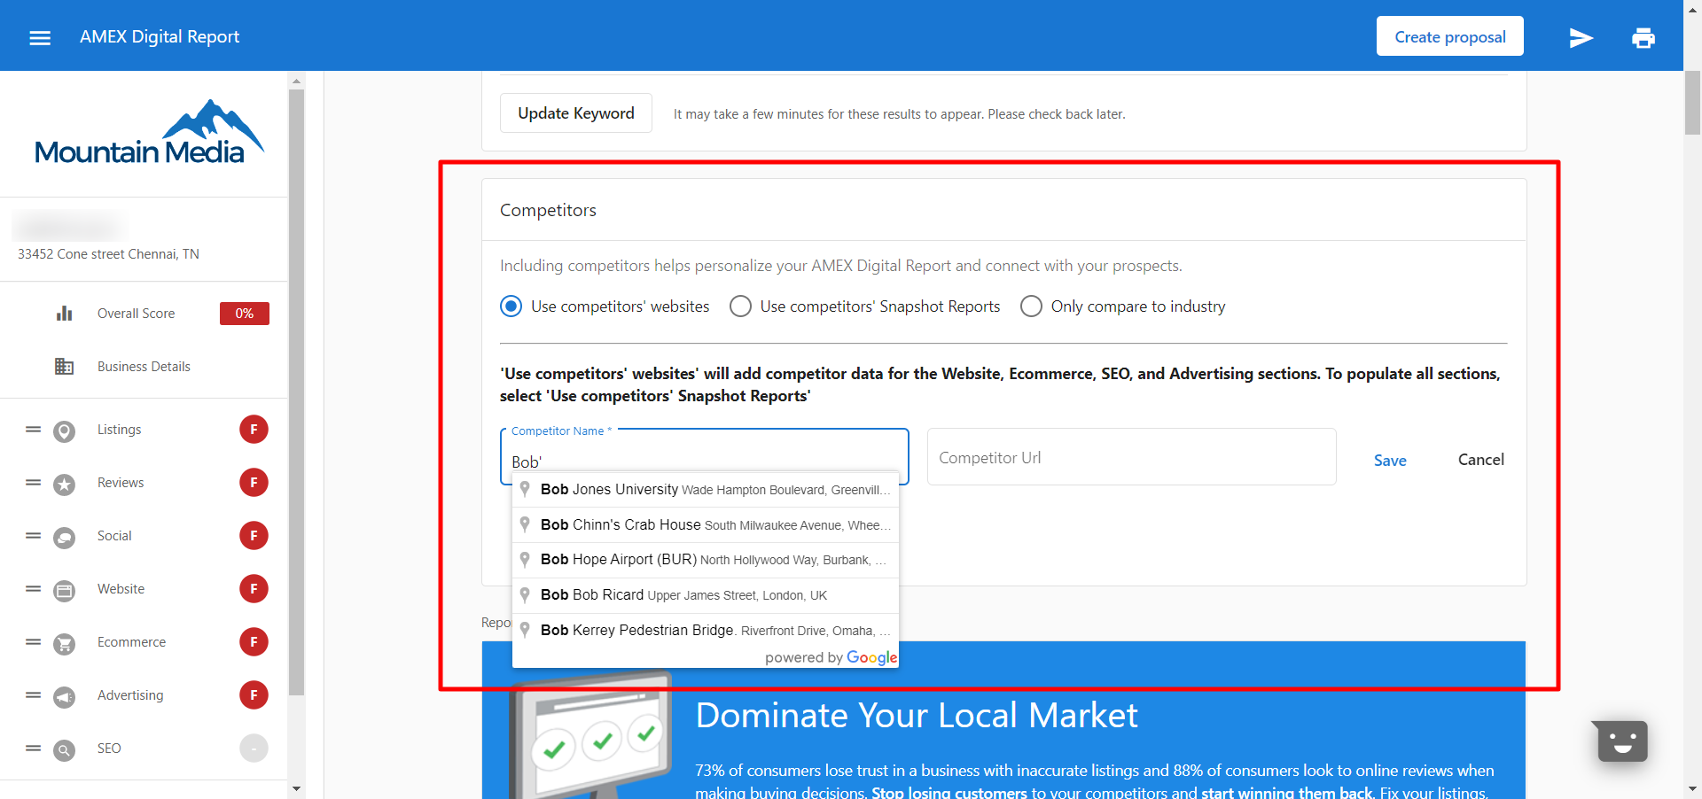Click the Advertising megaphone icon
Screen dimensions: 1702x799
click(64, 697)
